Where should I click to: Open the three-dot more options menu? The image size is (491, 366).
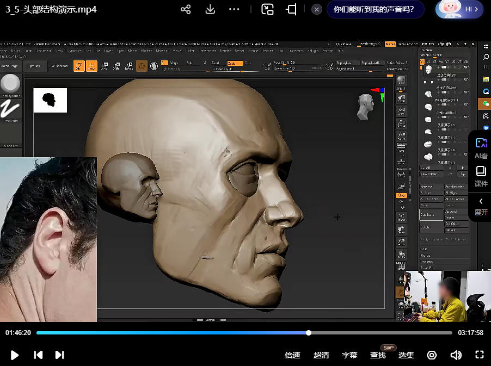(x=234, y=9)
